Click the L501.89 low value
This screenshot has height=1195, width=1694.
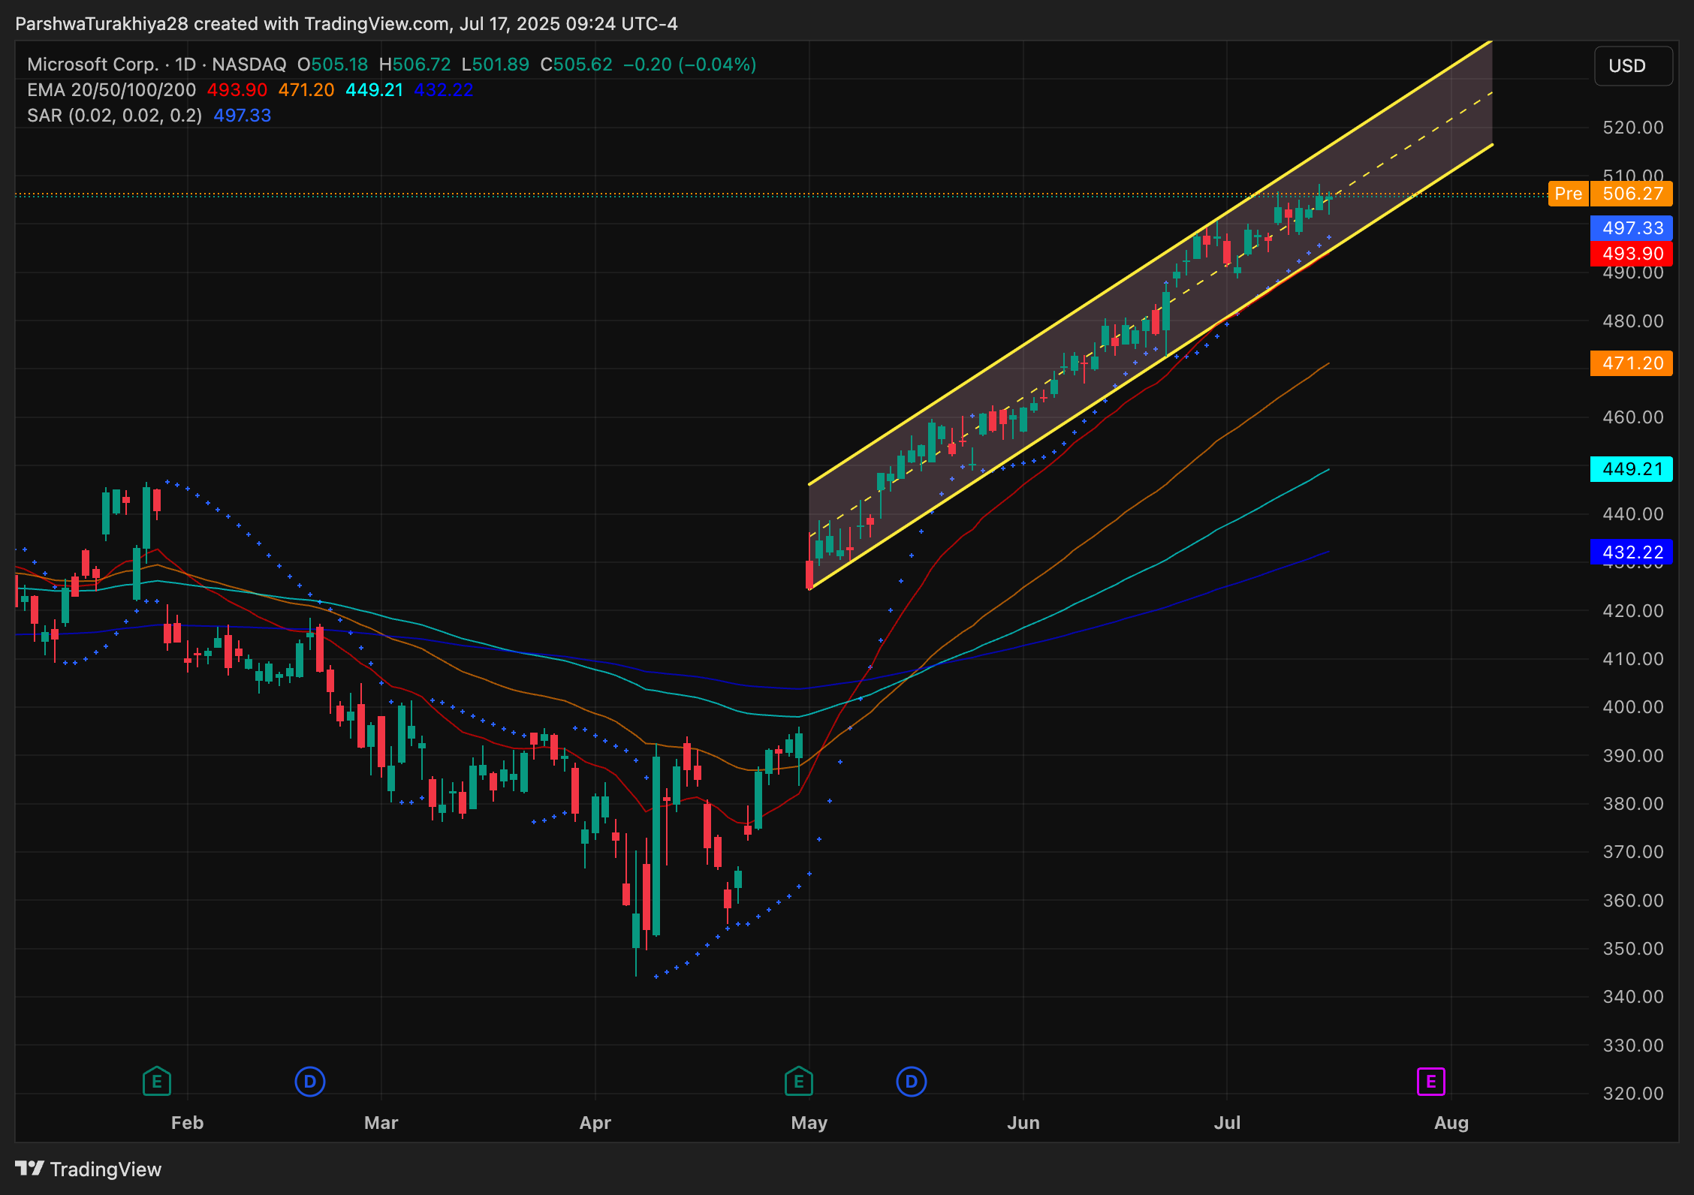[496, 65]
